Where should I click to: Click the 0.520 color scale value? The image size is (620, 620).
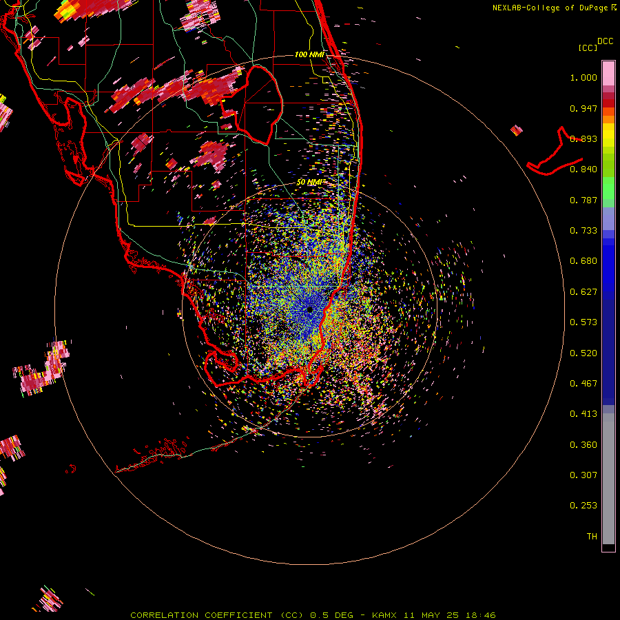[583, 353]
